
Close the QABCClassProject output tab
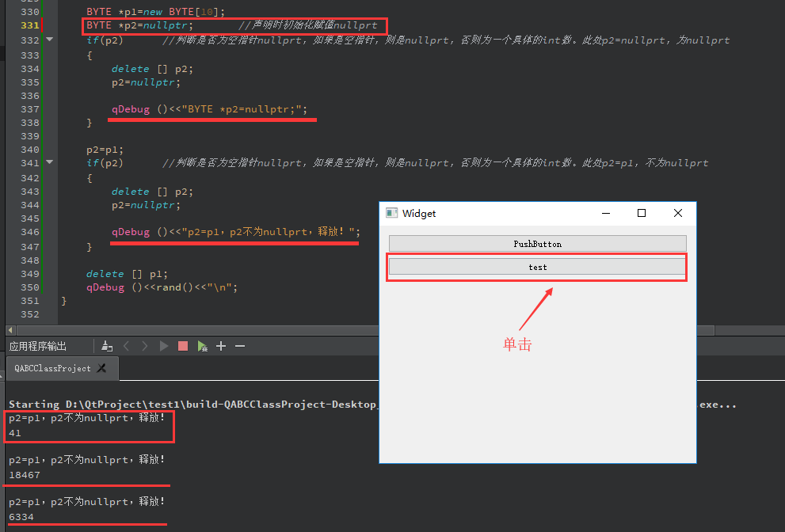tap(101, 367)
